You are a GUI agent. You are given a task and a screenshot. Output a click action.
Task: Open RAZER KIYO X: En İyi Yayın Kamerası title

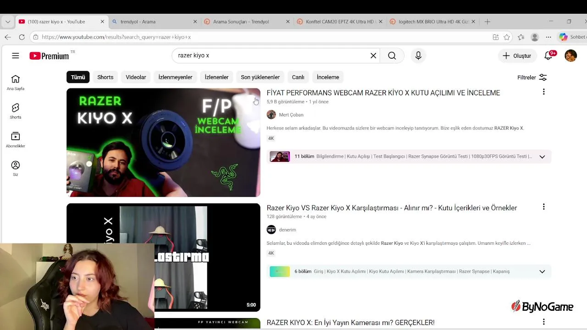351,323
